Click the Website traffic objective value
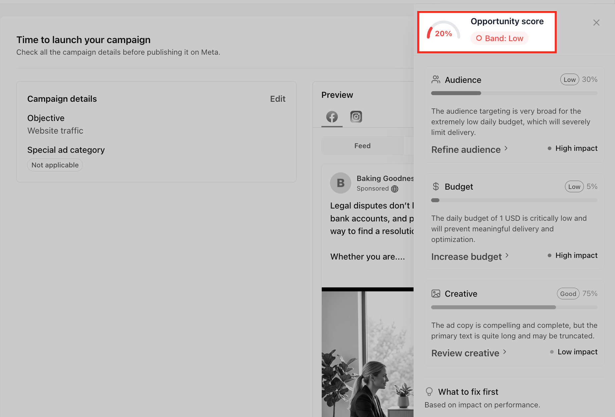This screenshot has width=615, height=417. (55, 131)
